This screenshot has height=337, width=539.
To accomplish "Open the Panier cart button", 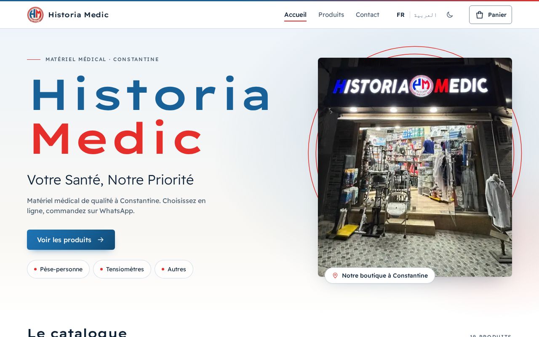I will (x=491, y=15).
